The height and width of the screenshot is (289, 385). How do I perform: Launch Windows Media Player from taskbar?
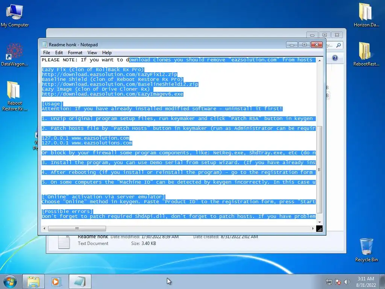56,281
